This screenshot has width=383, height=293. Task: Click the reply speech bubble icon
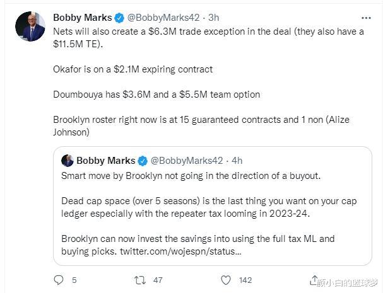[x=59, y=279]
